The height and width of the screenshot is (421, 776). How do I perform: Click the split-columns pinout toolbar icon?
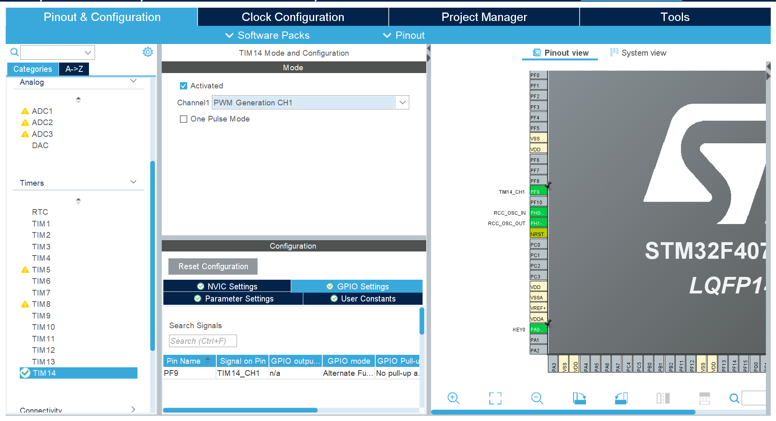(x=663, y=398)
